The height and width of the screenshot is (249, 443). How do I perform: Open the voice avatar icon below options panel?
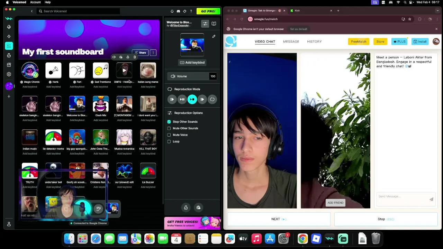click(186, 207)
